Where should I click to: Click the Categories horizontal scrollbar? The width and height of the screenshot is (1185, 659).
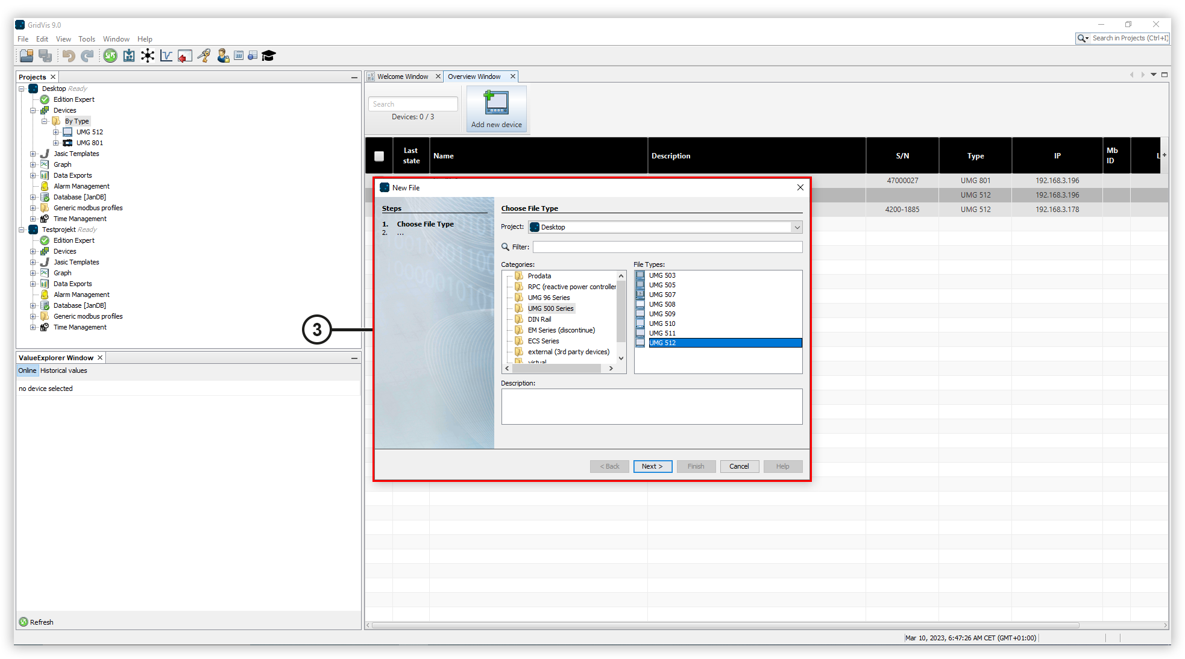[556, 368]
